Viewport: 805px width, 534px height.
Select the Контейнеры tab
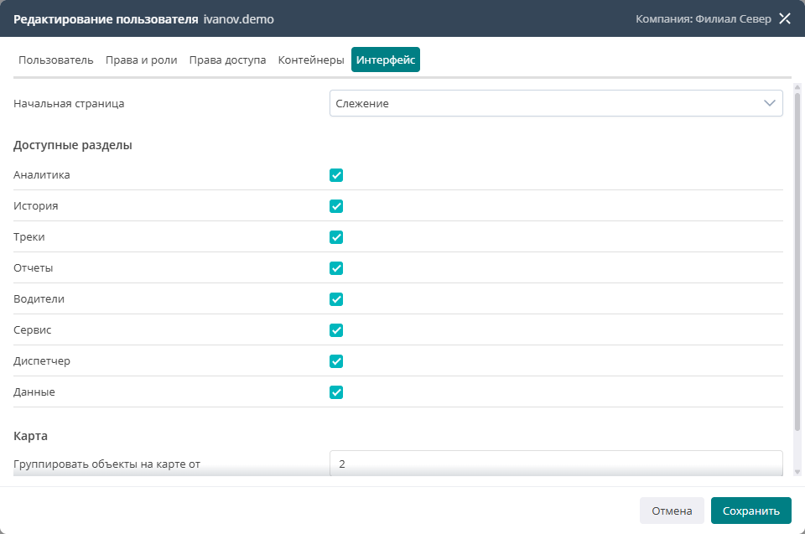pyautogui.click(x=311, y=60)
